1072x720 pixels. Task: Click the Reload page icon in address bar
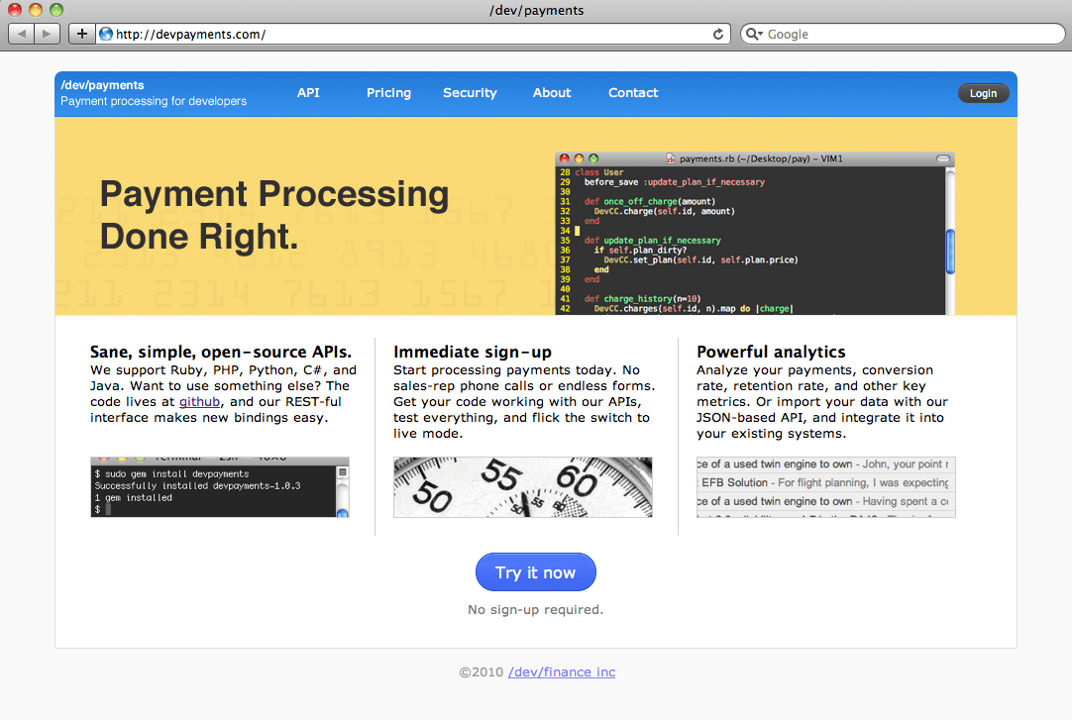718,34
